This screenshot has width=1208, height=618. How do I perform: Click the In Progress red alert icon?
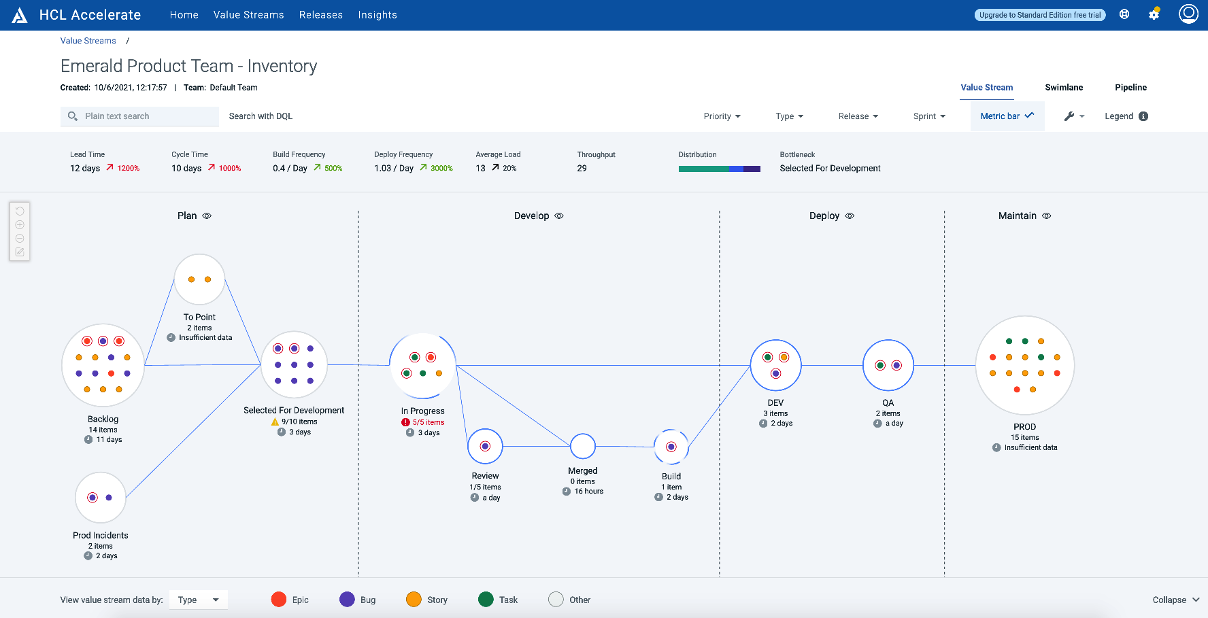click(405, 422)
